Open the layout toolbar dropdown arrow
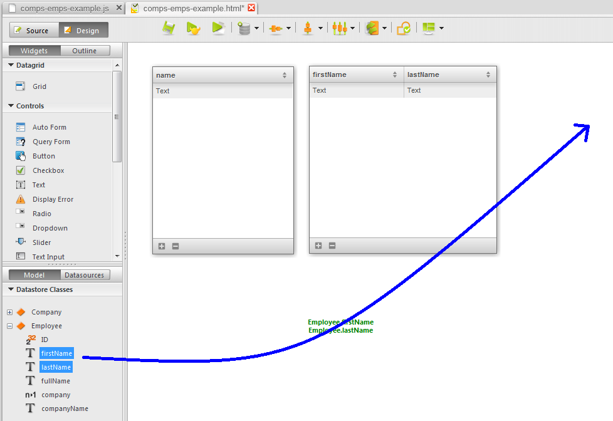This screenshot has width=613, height=421. [442, 28]
